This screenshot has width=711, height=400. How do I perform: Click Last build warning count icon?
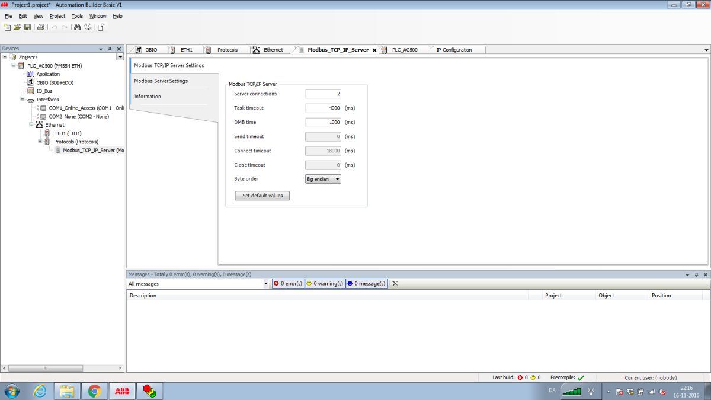click(x=533, y=377)
